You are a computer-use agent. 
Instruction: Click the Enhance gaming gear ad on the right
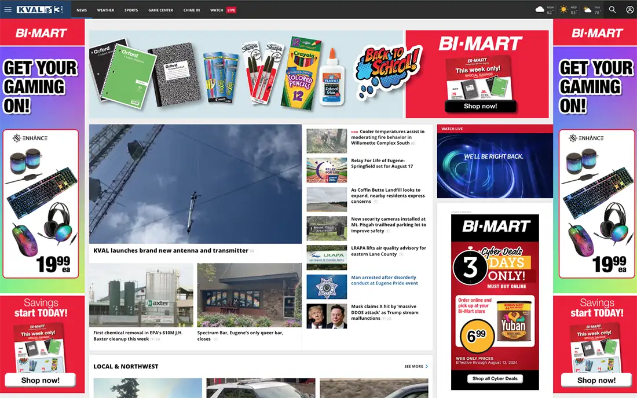(596, 204)
